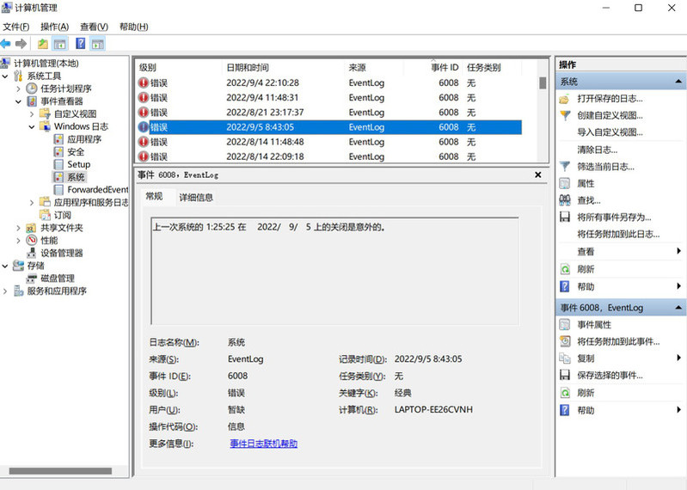Close the event 6008 preview pane
This screenshot has width=687, height=490.
(537, 175)
